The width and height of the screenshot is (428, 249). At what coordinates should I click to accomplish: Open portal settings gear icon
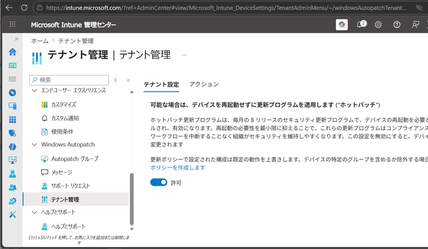tap(378, 25)
